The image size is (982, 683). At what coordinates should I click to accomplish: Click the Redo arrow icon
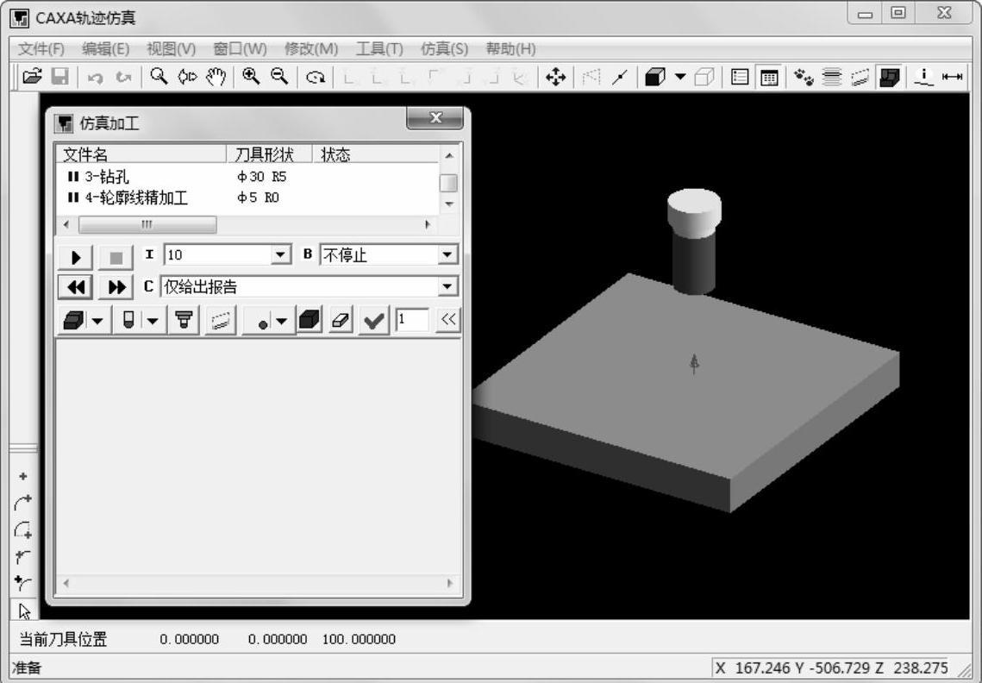coord(124,77)
